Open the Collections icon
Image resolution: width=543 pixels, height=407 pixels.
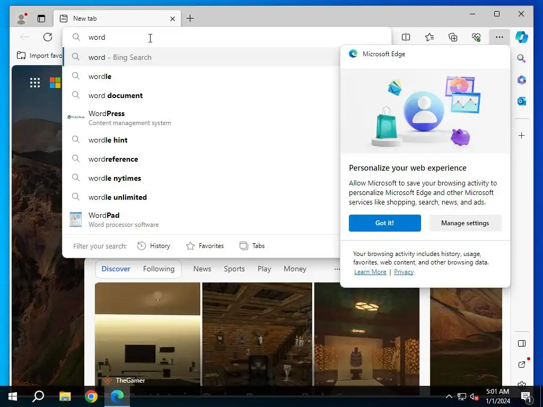453,37
